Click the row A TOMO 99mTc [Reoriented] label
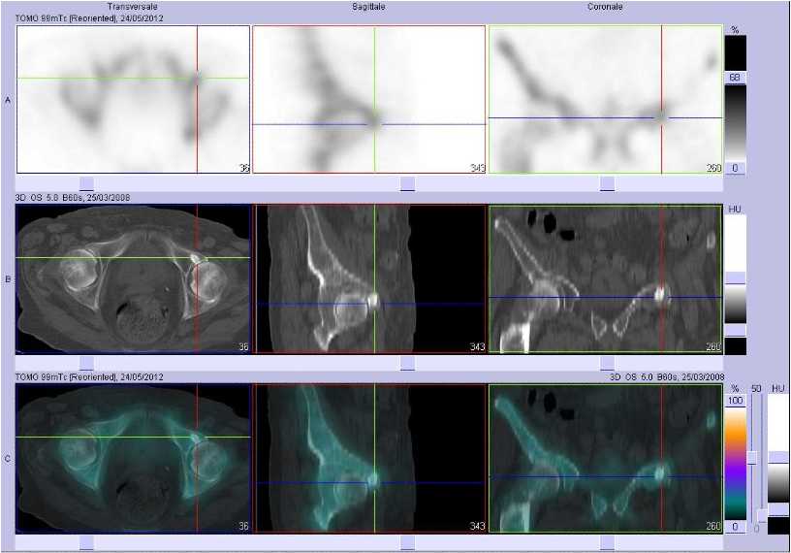 tap(89, 18)
